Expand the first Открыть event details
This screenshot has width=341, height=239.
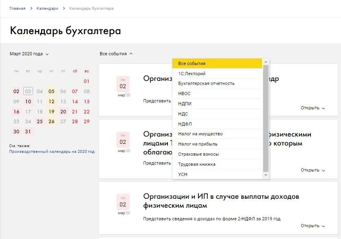310,108
